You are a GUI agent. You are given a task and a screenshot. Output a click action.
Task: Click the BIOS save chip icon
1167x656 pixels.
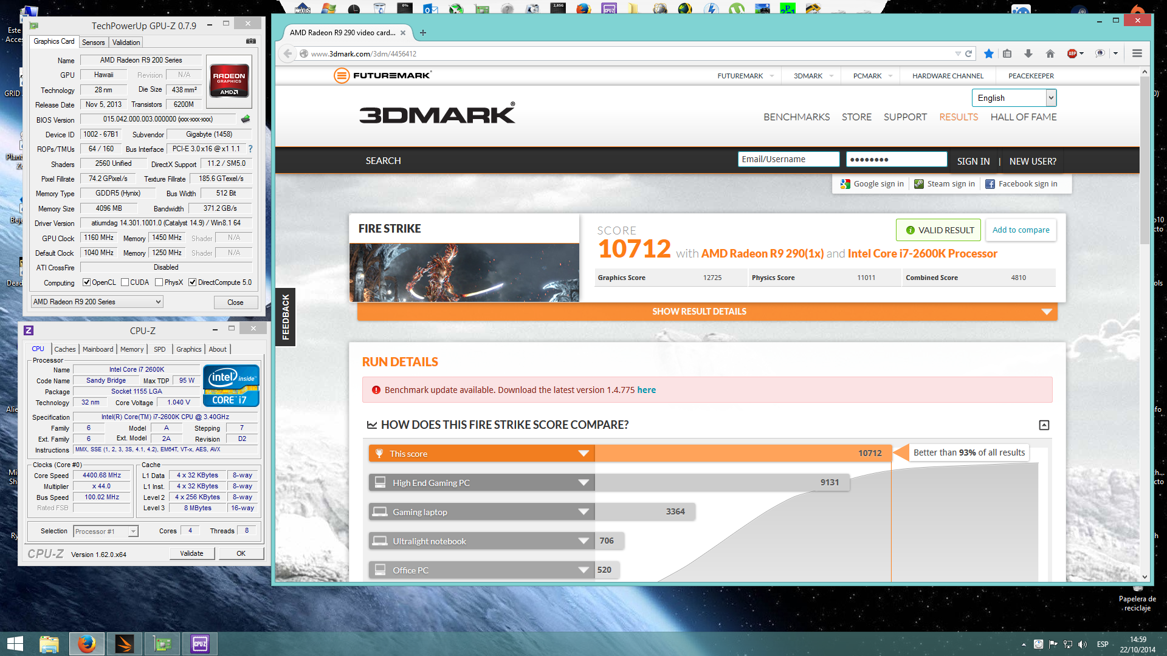246,119
